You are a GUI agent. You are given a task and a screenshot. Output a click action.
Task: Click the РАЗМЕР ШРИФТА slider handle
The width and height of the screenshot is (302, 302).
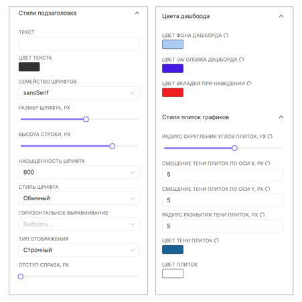coord(86,119)
